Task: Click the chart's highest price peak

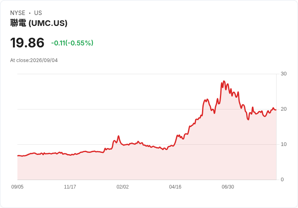Action: [224, 81]
